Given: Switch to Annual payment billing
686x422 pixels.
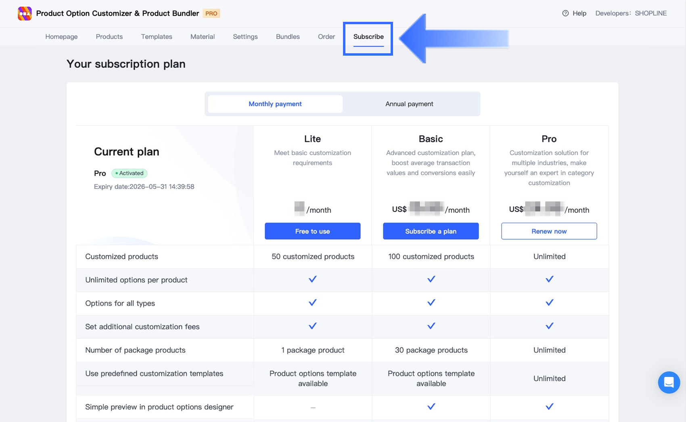Looking at the screenshot, I should click(x=409, y=104).
